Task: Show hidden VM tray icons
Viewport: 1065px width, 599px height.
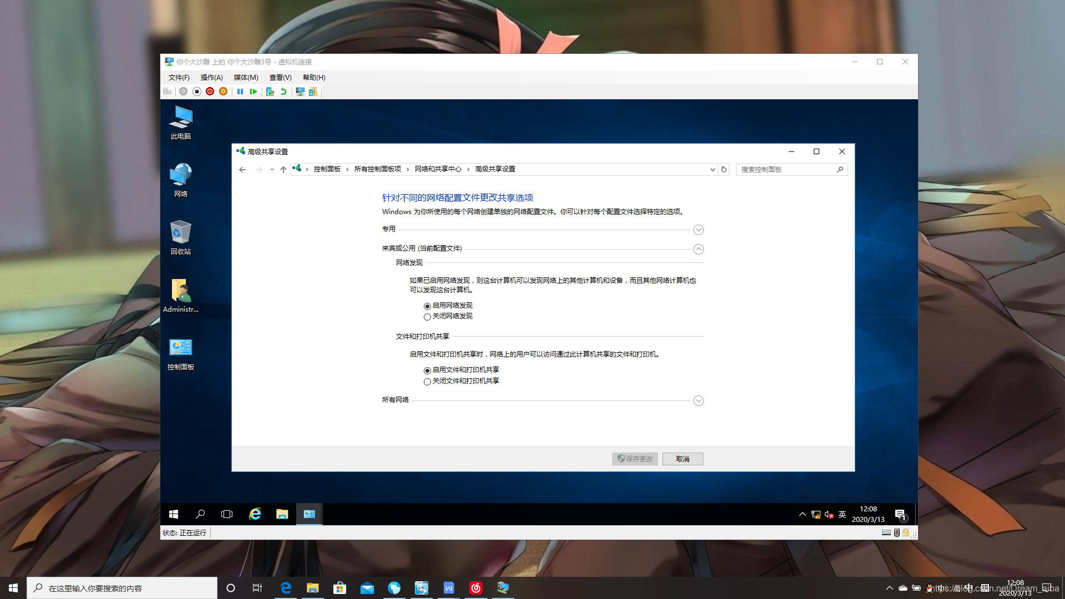Action: click(x=802, y=515)
